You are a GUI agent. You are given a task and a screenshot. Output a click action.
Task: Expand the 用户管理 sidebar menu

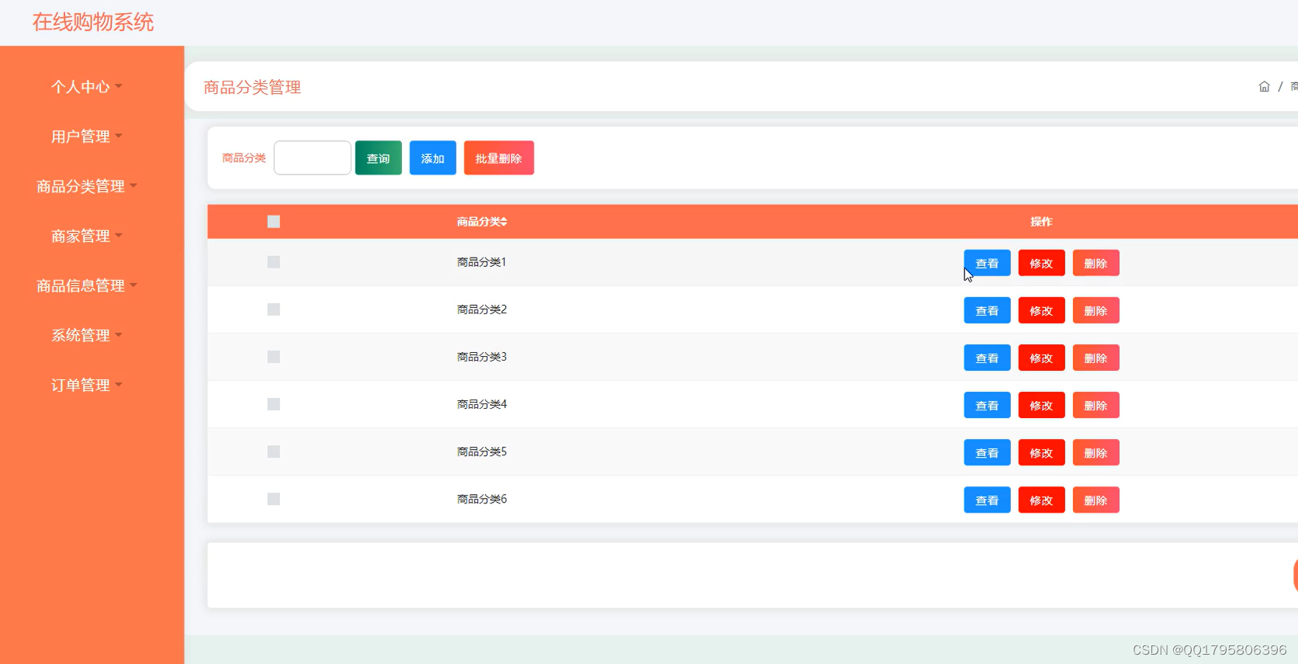click(86, 137)
